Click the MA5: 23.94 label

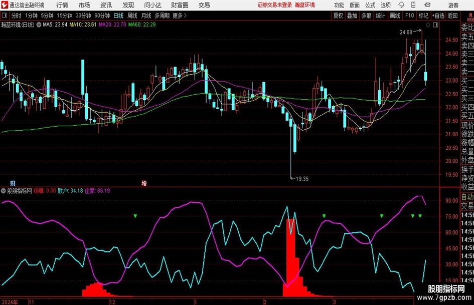click(x=55, y=25)
